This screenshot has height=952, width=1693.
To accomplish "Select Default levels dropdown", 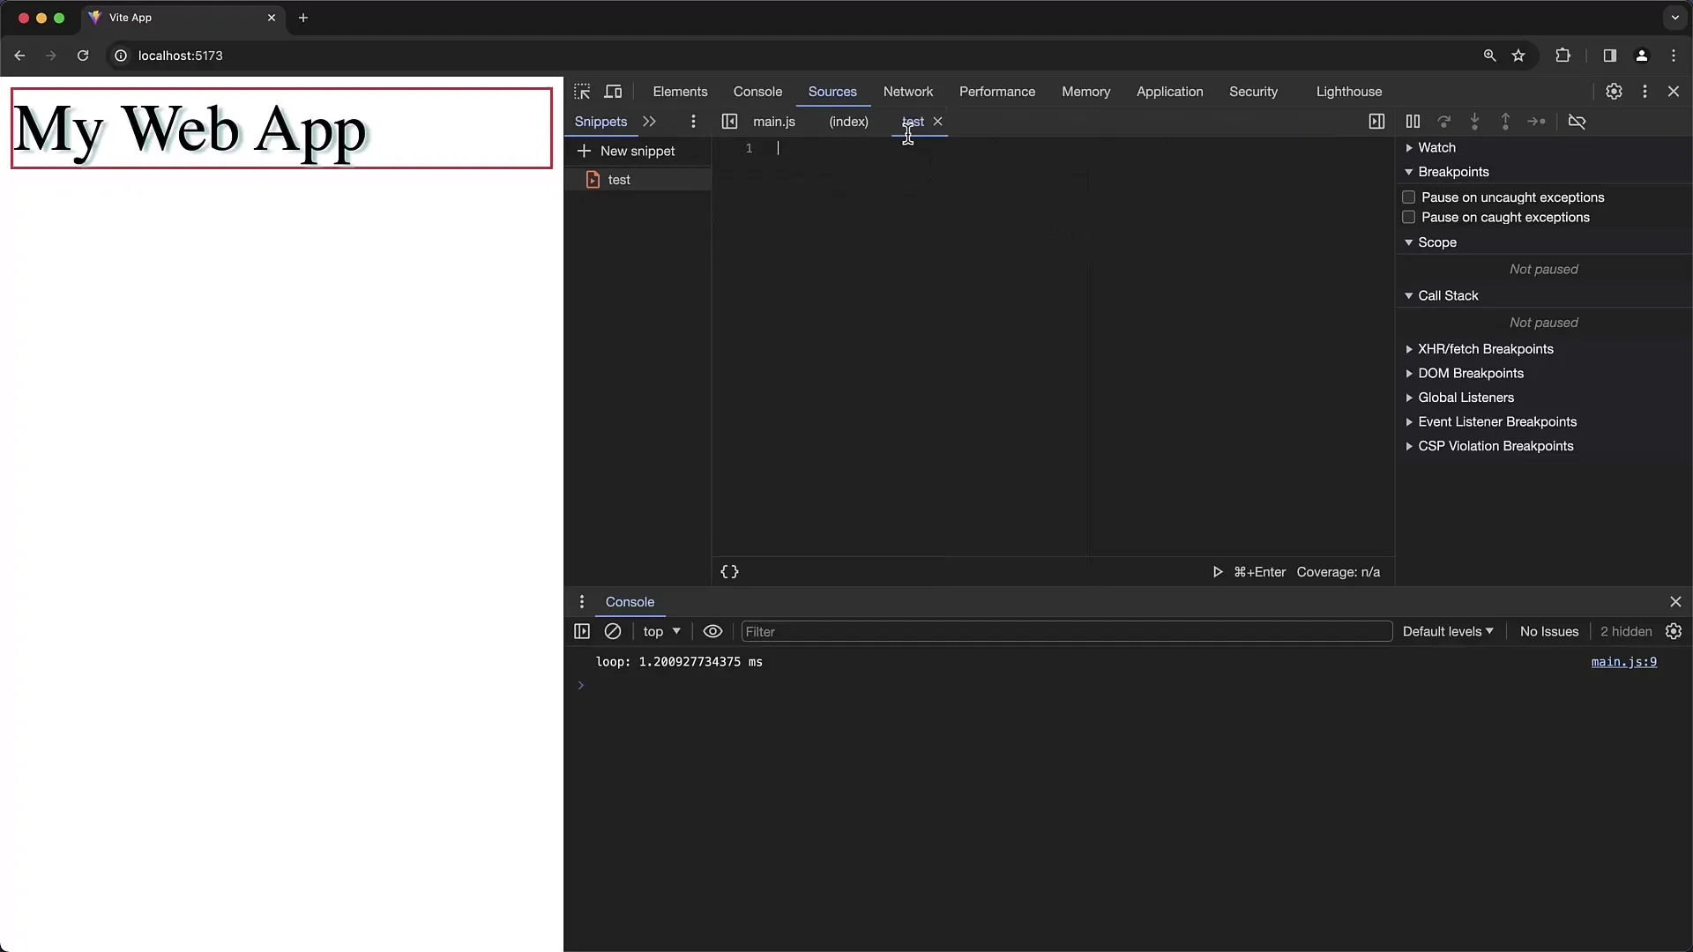I will 1446,631.
